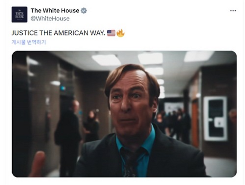Open the three-dot more options menu

coord(233,11)
